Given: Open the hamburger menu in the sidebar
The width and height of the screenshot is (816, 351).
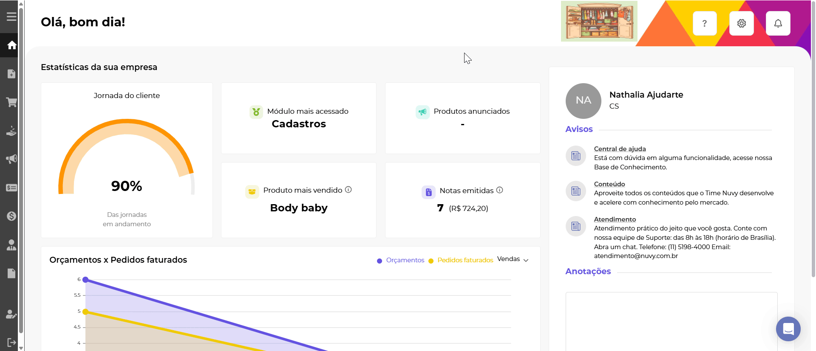Looking at the screenshot, I should 11,17.
